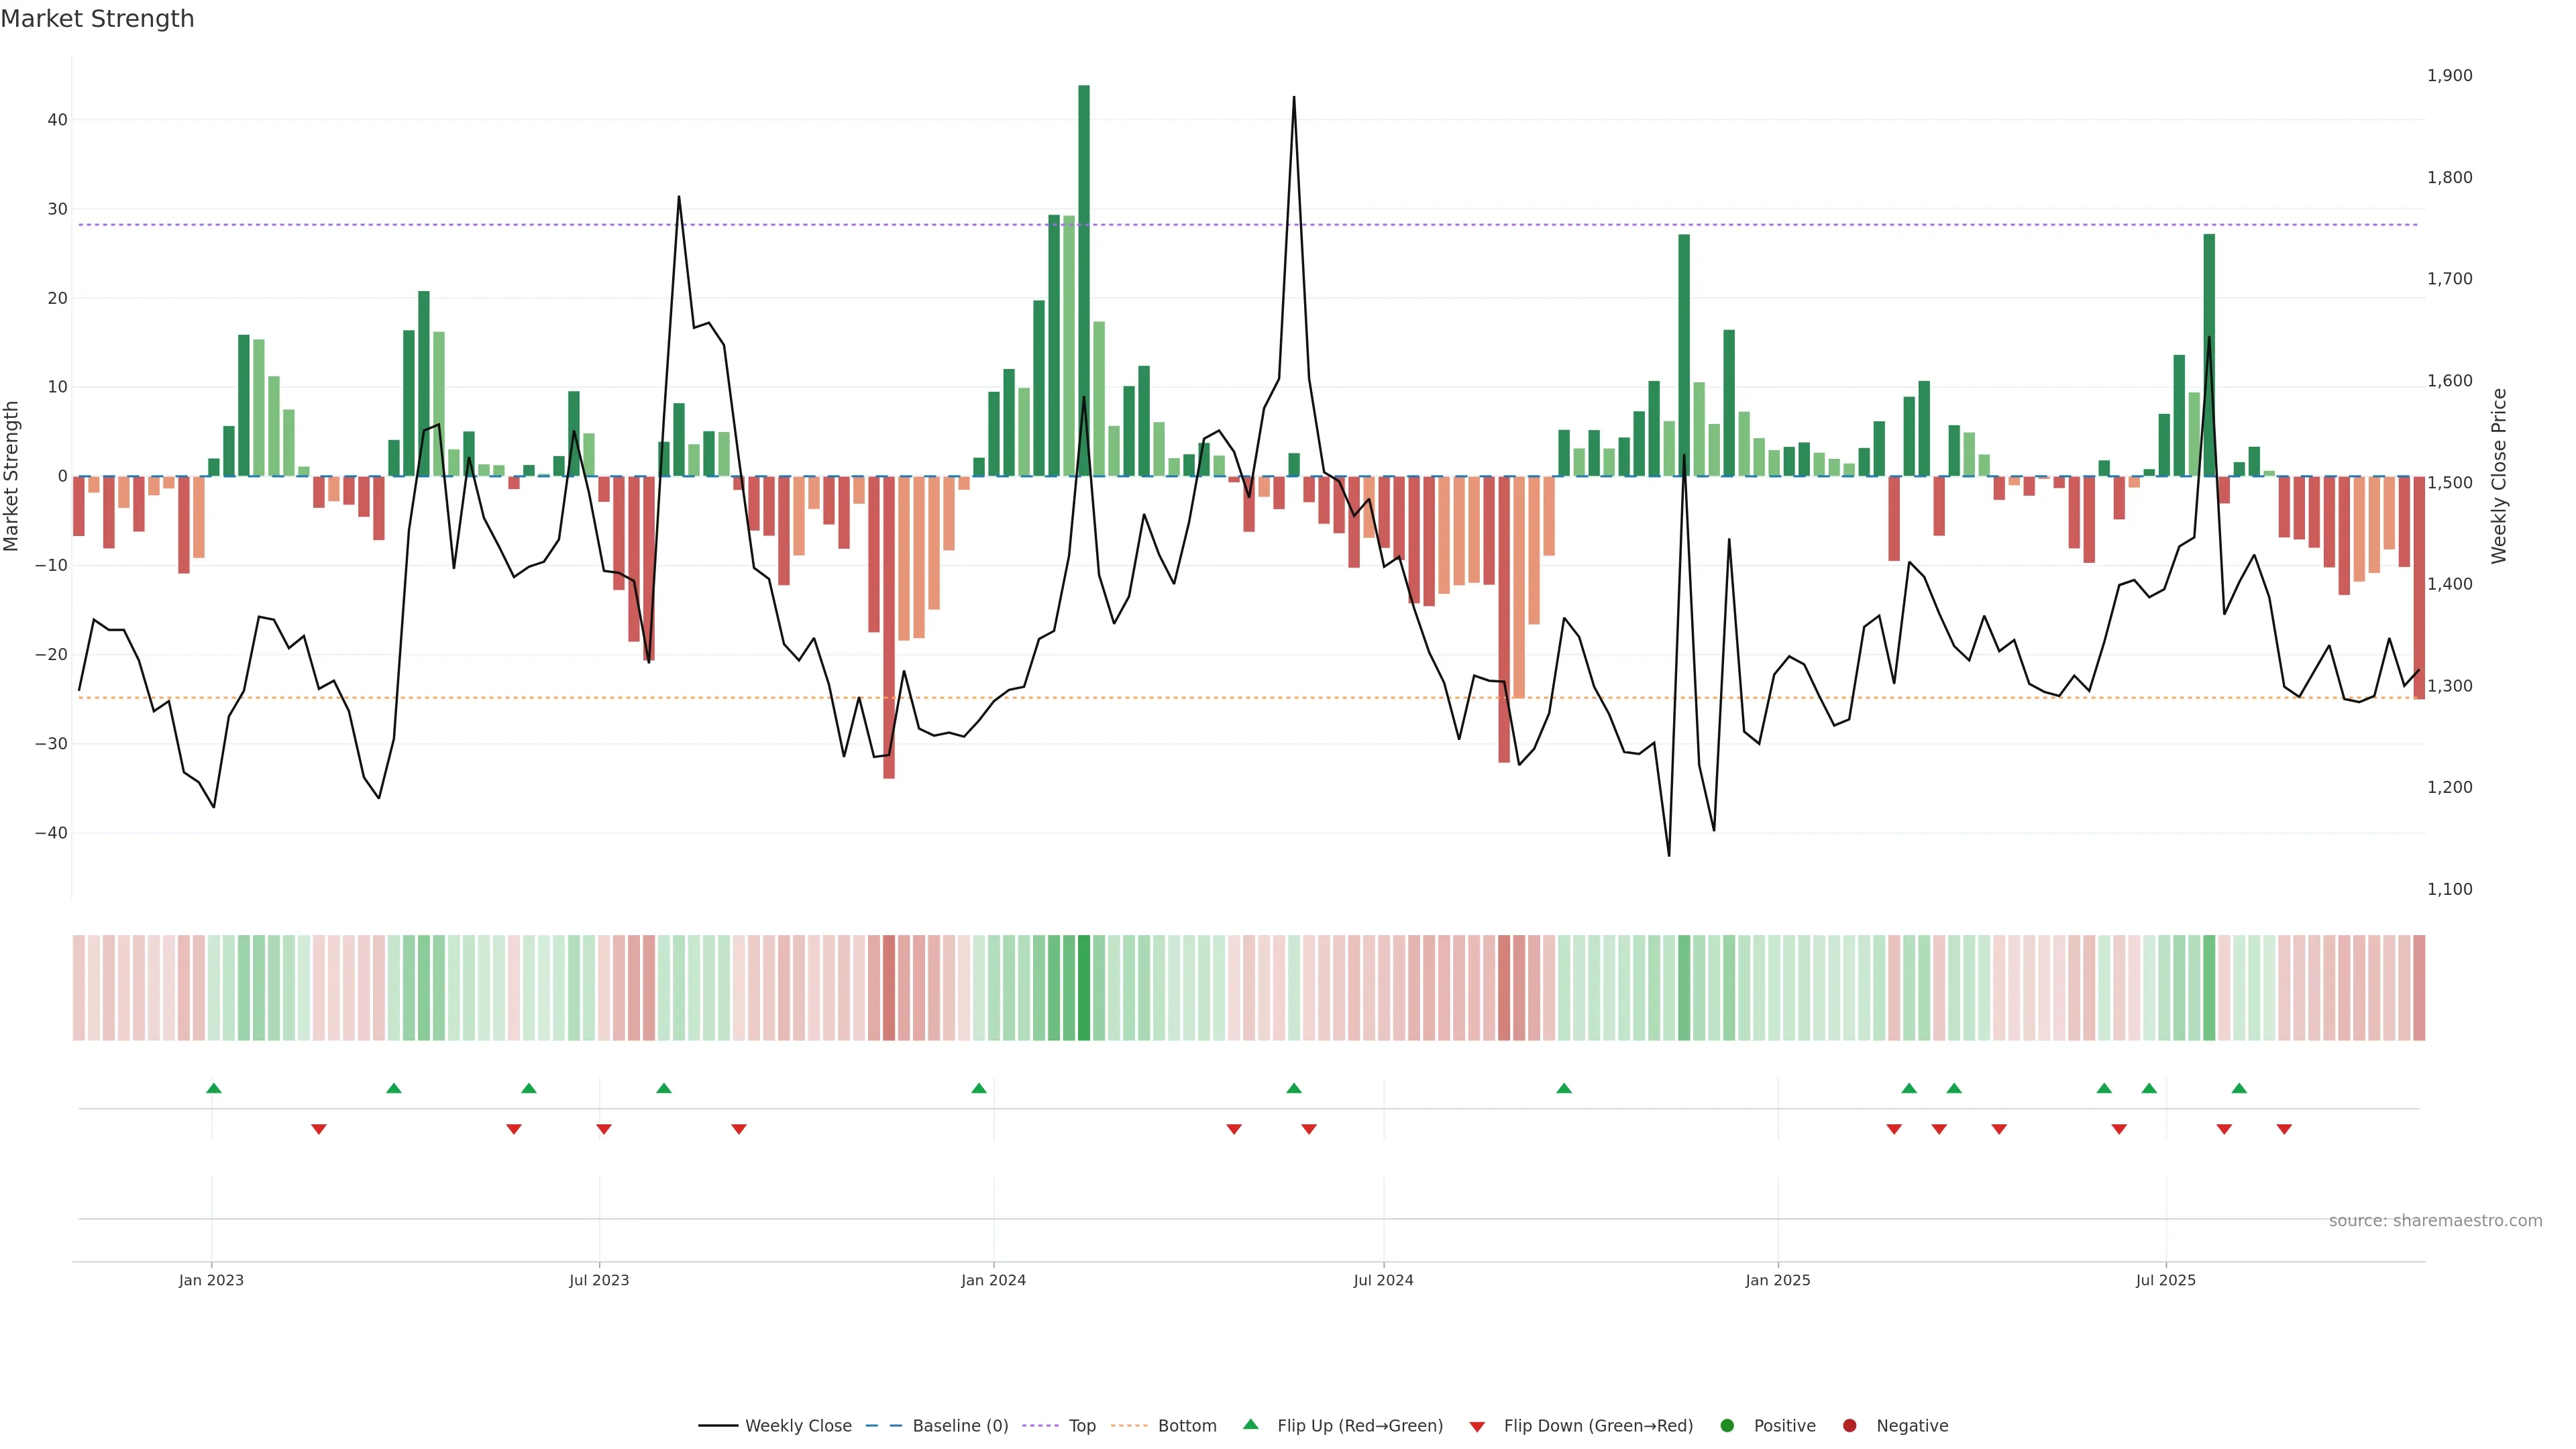Click the darkest green heatmap strip cell
Screen dimensions: 2576x1449
point(1084,988)
